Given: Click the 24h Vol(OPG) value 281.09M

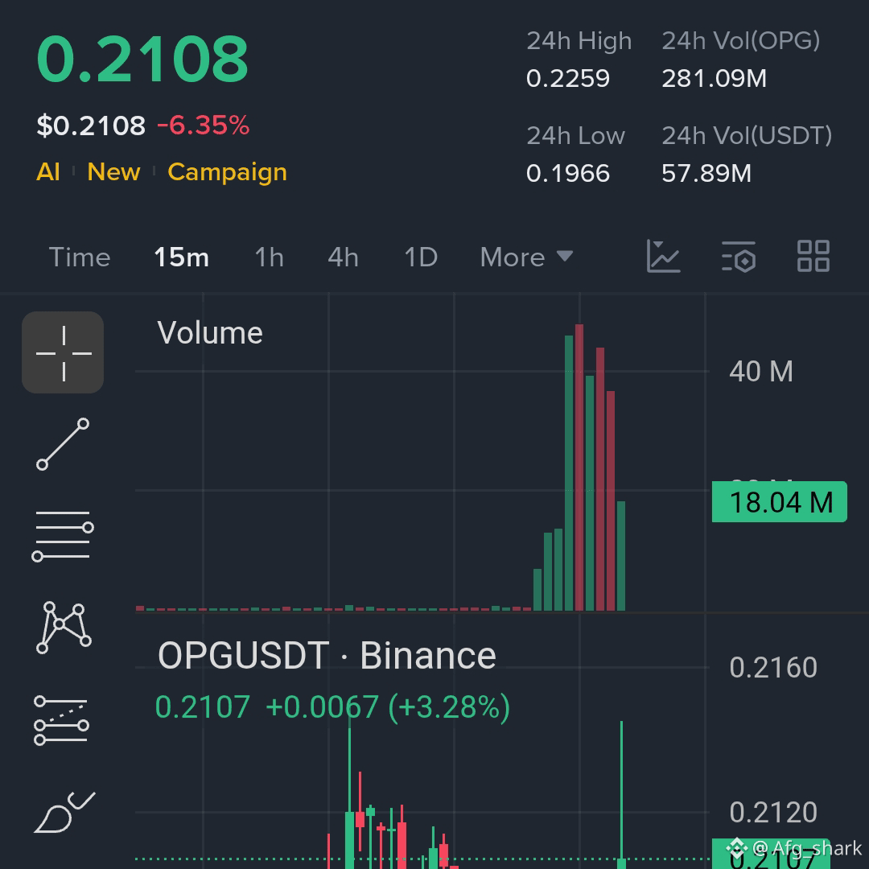Looking at the screenshot, I should 715,79.
